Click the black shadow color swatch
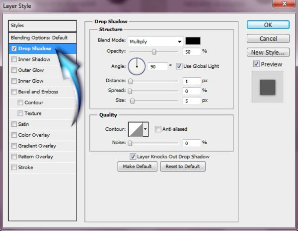This screenshot has width=298, height=231. [193, 41]
